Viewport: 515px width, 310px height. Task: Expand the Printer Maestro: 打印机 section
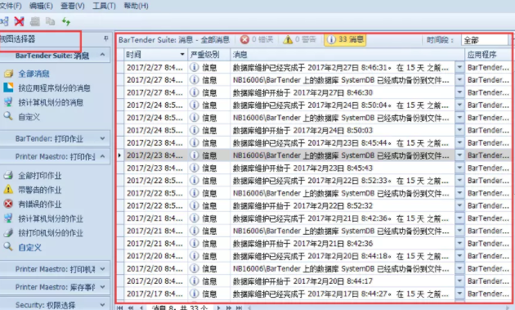tap(102, 269)
